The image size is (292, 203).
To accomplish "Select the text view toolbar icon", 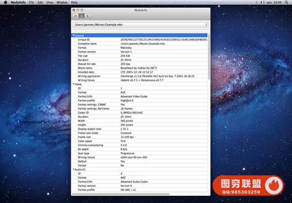I will click(88, 16).
